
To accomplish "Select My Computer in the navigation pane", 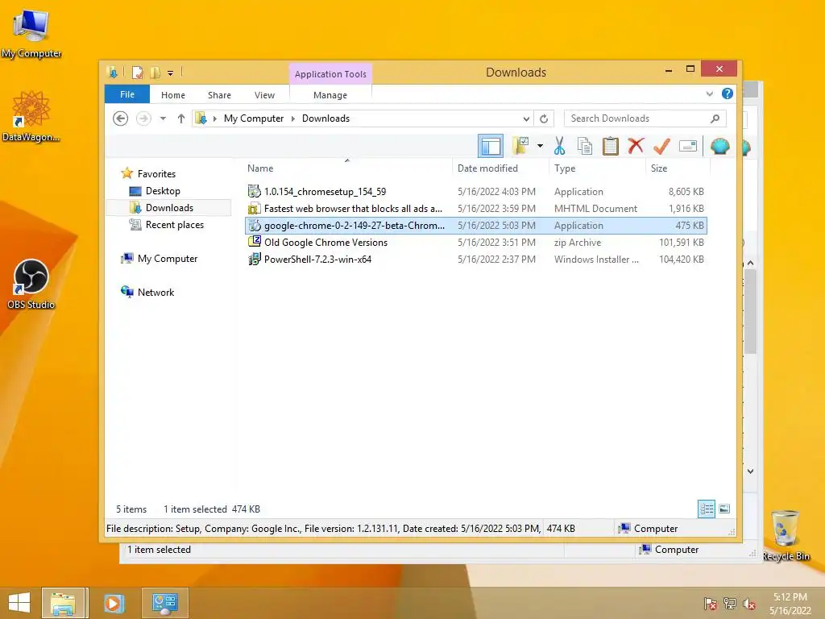I will [168, 259].
